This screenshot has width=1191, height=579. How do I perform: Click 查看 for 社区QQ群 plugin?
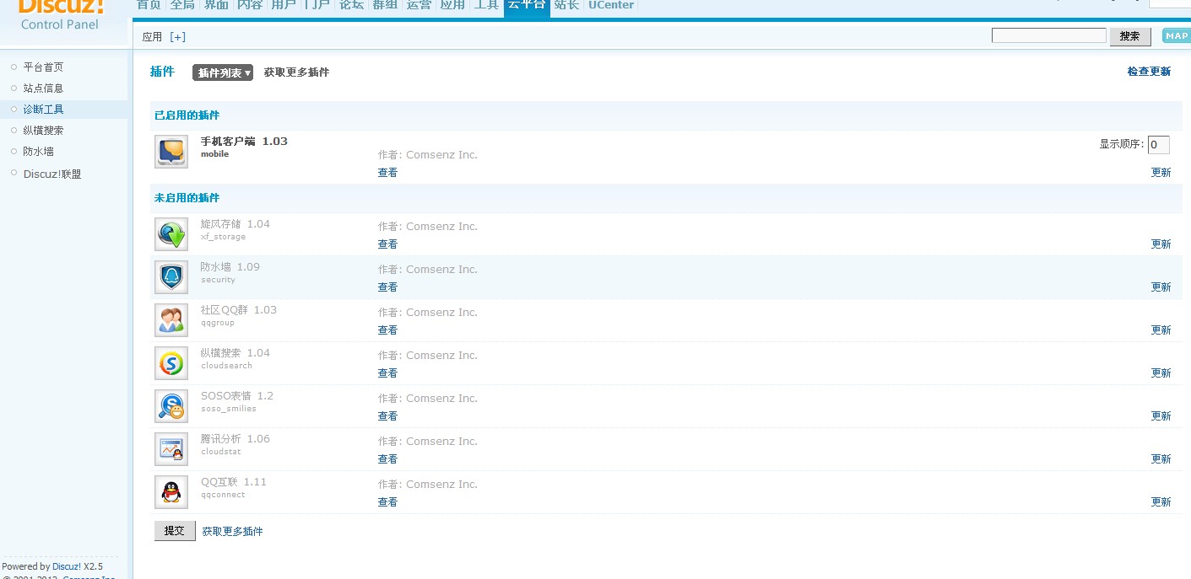[387, 330]
